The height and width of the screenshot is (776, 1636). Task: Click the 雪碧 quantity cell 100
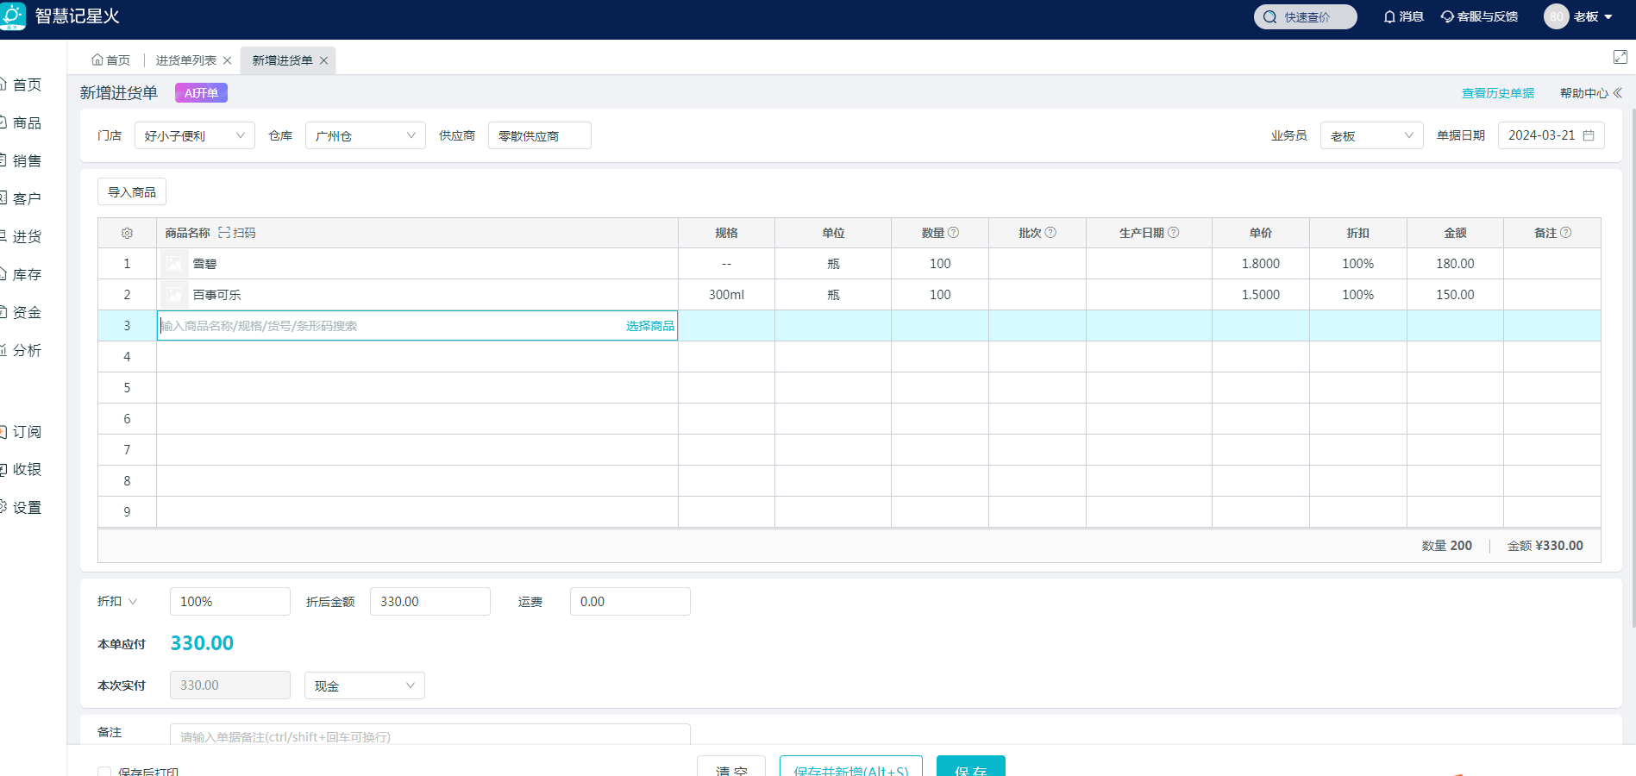click(940, 264)
